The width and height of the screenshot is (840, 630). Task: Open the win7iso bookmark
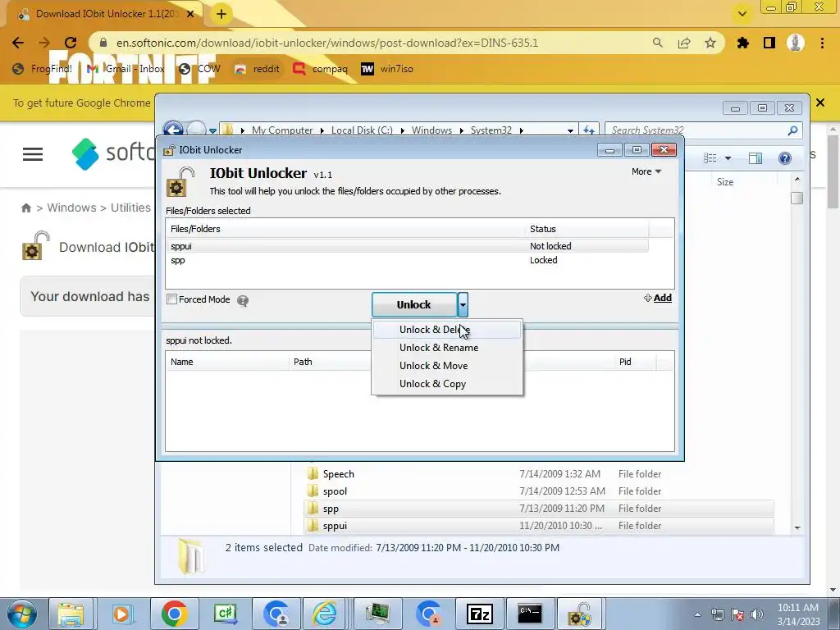387,69
